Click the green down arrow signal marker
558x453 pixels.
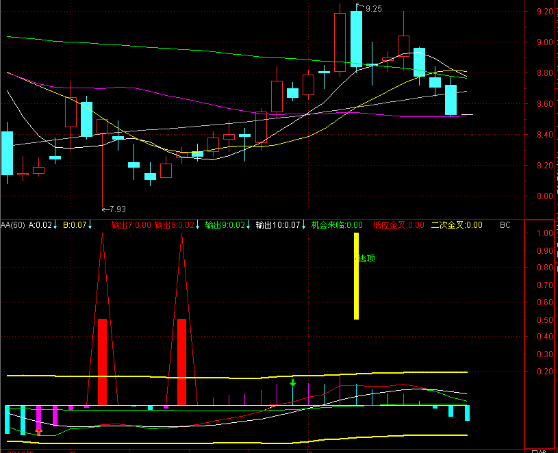pyautogui.click(x=293, y=382)
